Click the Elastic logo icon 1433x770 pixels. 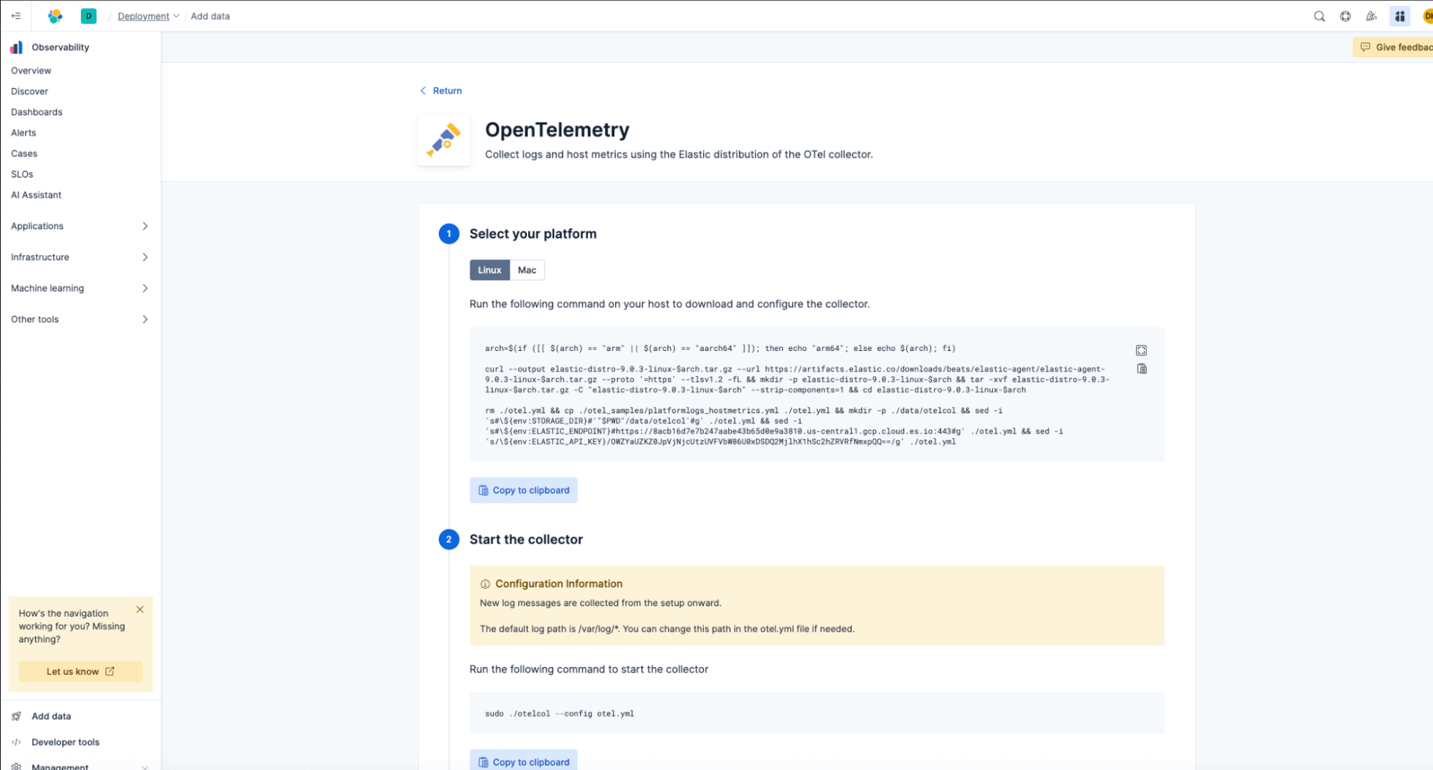55,16
